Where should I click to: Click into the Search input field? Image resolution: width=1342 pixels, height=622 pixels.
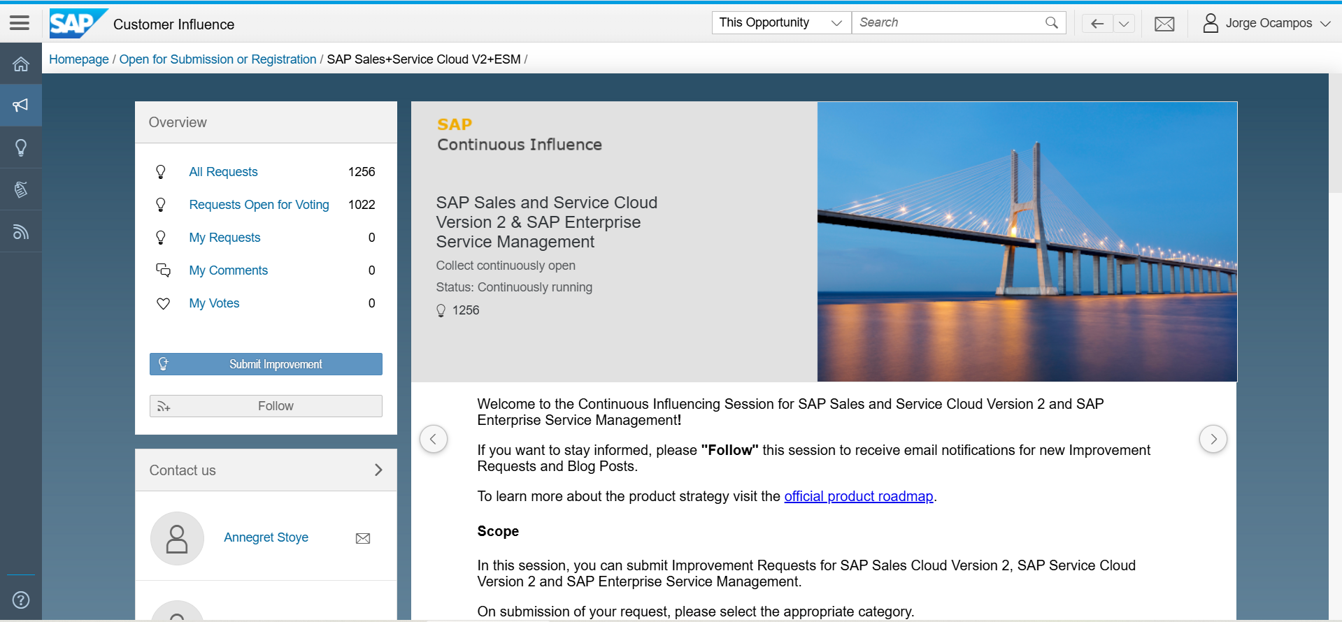(x=948, y=23)
